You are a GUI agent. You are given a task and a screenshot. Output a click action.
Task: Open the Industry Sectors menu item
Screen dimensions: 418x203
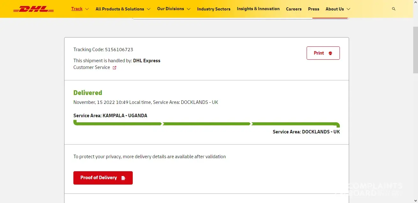point(213,9)
